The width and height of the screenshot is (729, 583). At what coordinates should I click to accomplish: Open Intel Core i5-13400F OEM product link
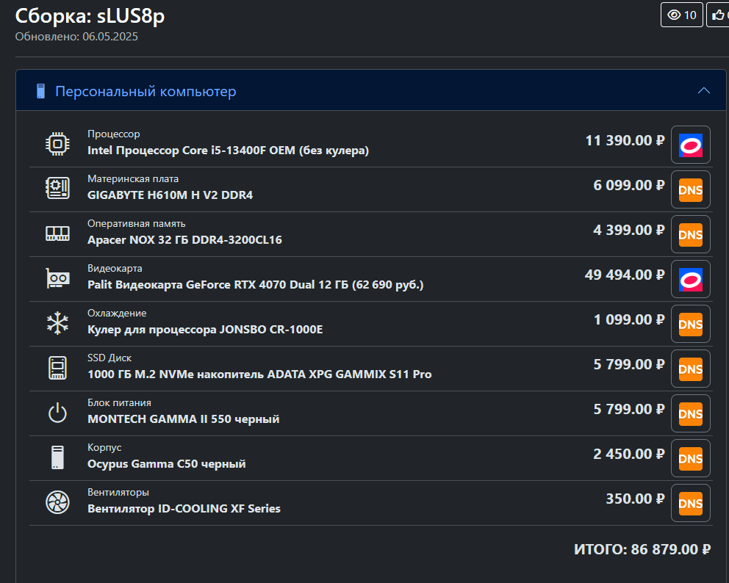tap(228, 151)
